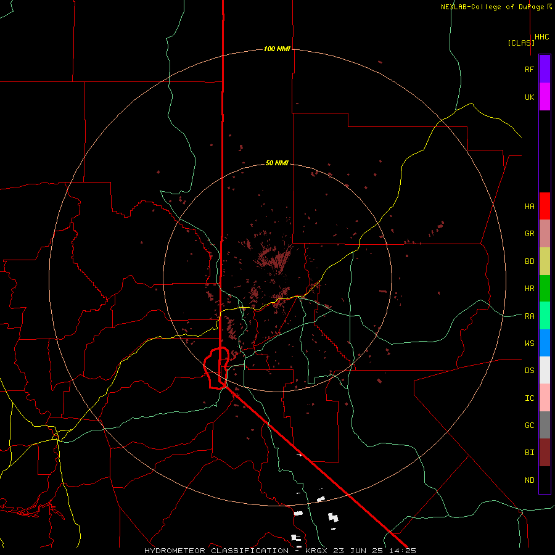
Task: Click the purple RF color swatch
Action: coord(545,69)
